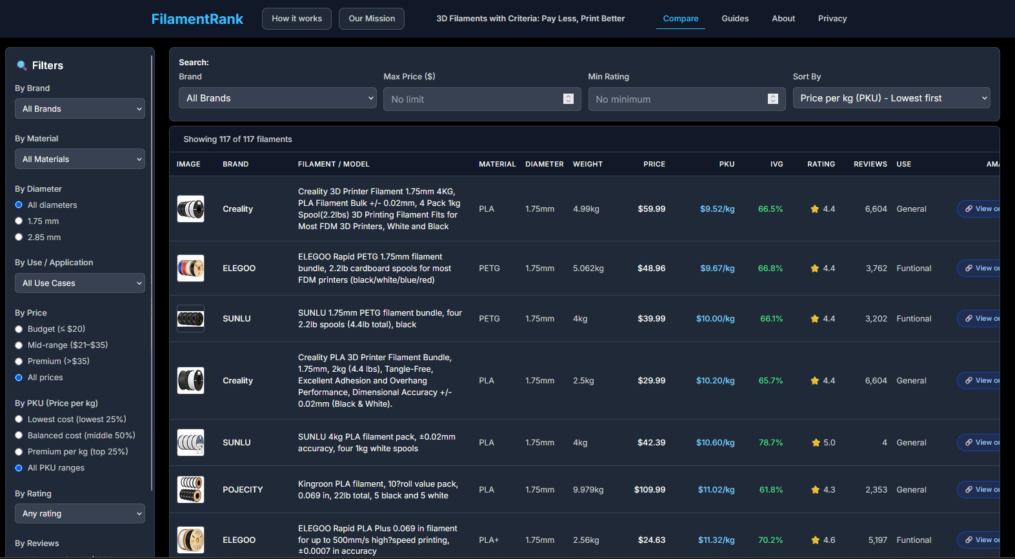The image size is (1015, 559).
Task: Choose the Budget (≤ $20) price option
Action: pyautogui.click(x=19, y=329)
